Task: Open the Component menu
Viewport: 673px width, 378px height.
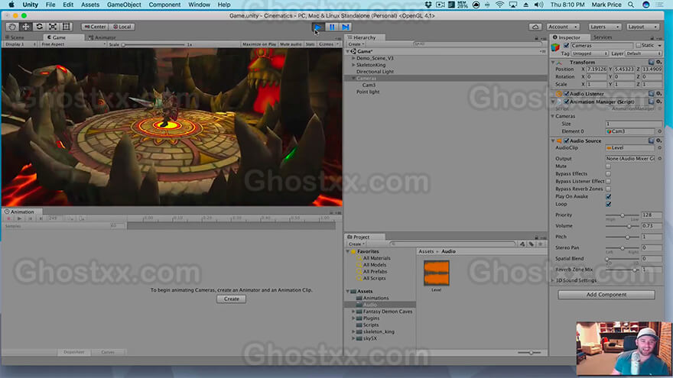Action: tap(164, 5)
